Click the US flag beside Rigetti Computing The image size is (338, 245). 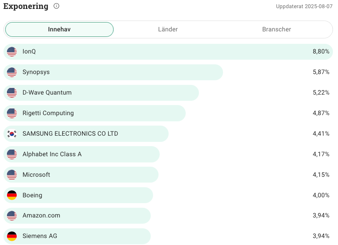coord(12,113)
